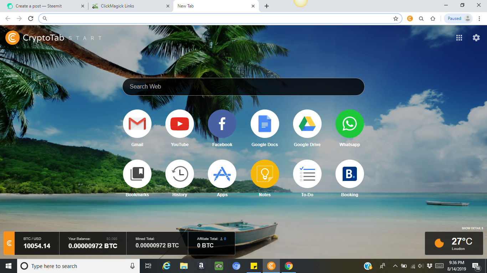Open the 9:36 PM clock and calendar

[457, 266]
